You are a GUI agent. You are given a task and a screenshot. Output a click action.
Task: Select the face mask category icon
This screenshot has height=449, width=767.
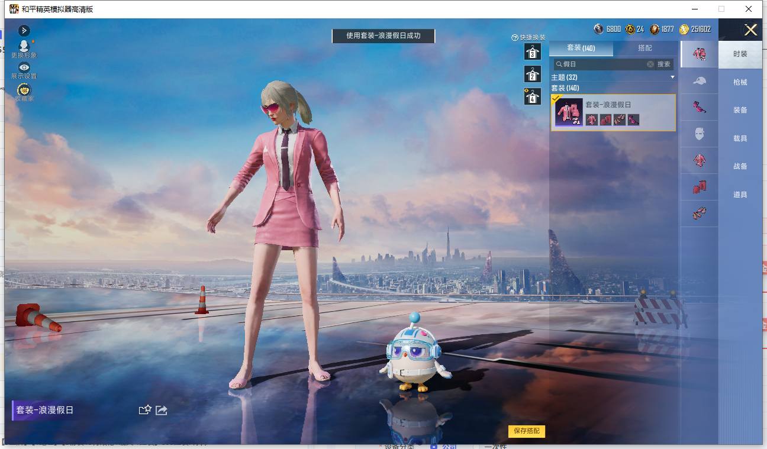700,134
